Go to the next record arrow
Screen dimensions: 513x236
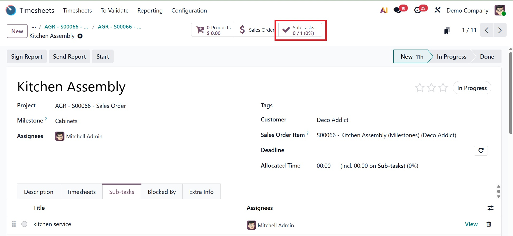point(500,30)
